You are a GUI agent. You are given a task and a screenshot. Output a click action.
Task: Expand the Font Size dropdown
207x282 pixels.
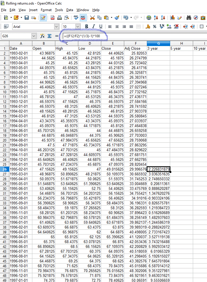(x=78, y=27)
